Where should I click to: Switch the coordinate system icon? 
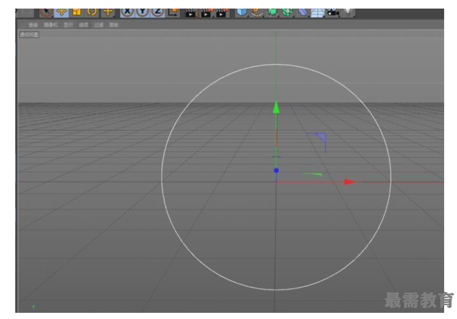coord(173,12)
